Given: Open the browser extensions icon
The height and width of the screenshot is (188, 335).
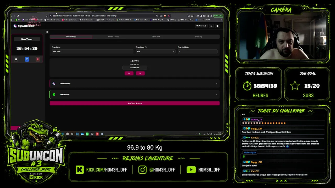Looking at the screenshot, I should tap(189, 16).
